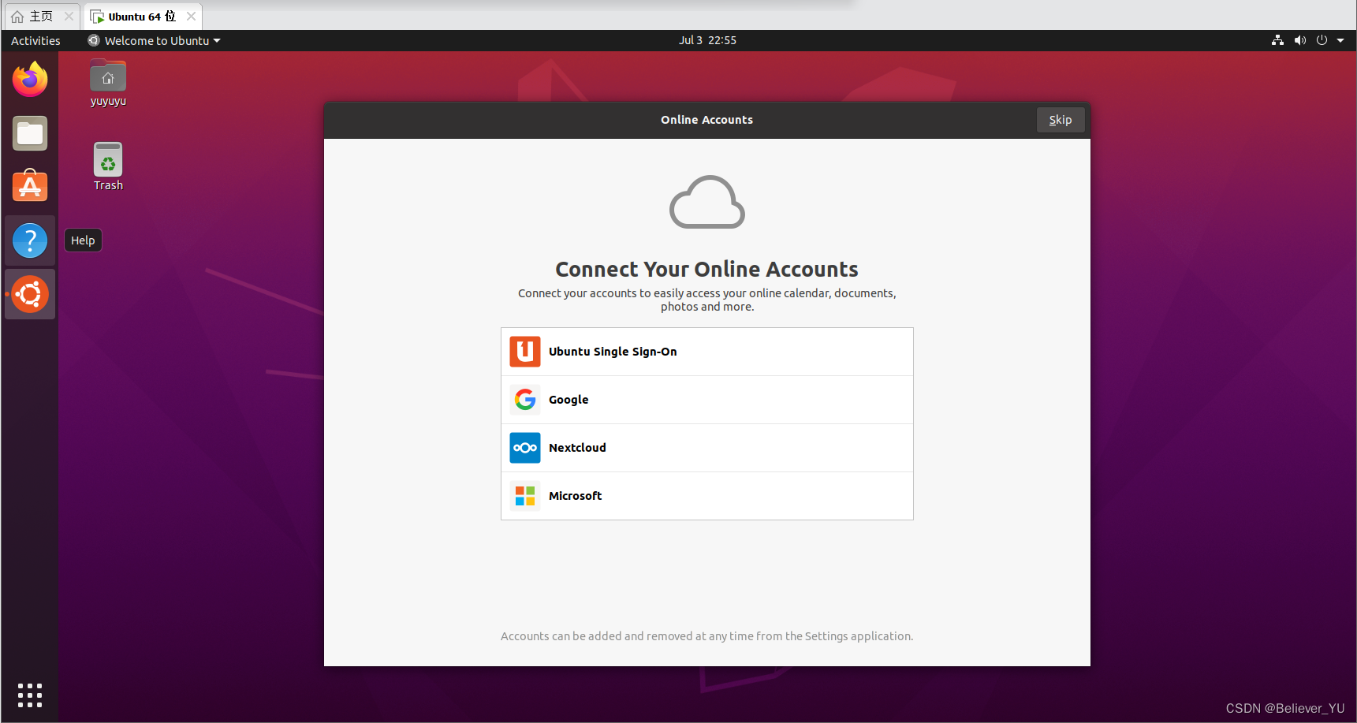The width and height of the screenshot is (1357, 723).
Task: Click the Nextcloud logo icon
Action: tap(525, 448)
